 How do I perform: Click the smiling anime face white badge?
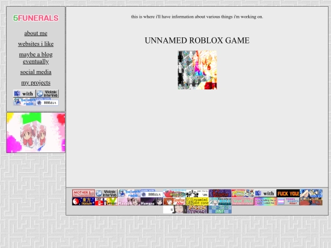tap(175, 209)
